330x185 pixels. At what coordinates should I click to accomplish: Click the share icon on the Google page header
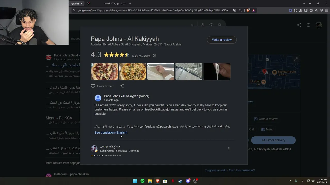point(299,25)
